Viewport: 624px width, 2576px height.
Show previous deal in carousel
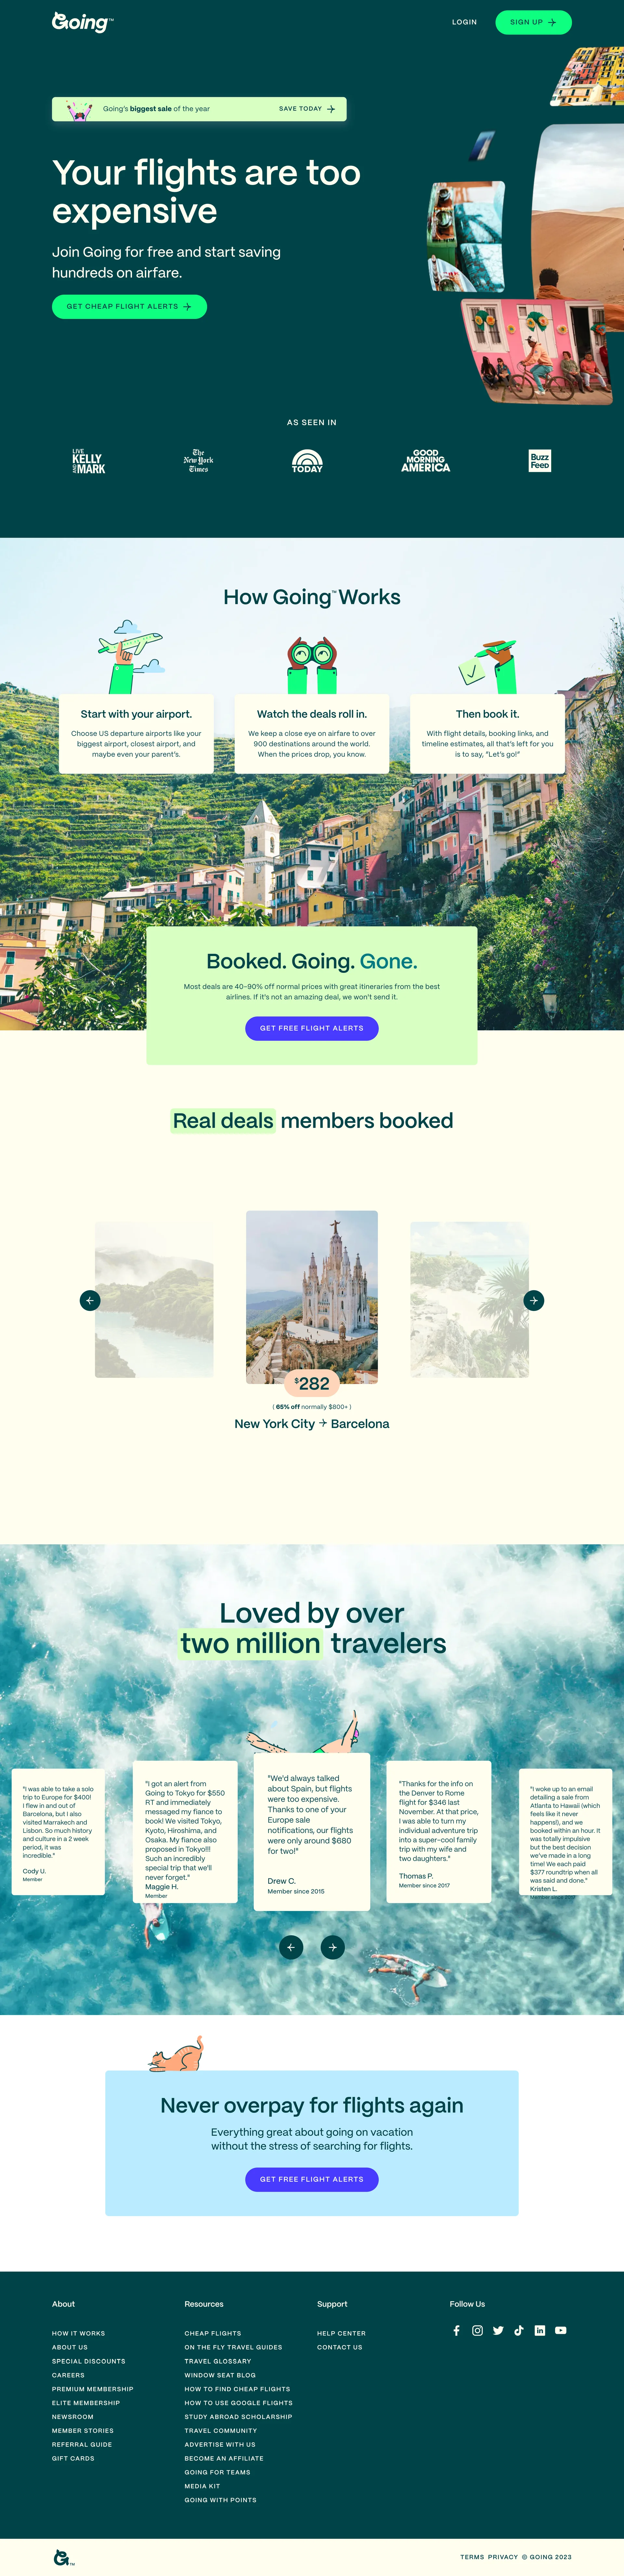point(90,1300)
